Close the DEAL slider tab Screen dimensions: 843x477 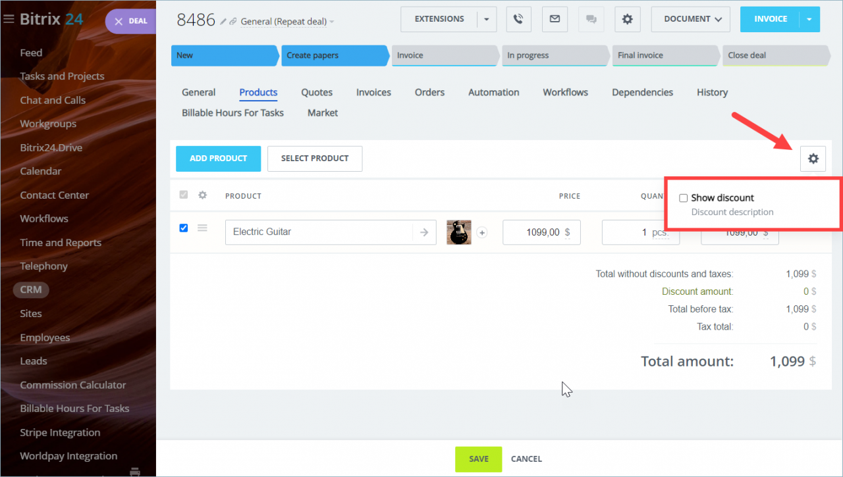tap(119, 21)
